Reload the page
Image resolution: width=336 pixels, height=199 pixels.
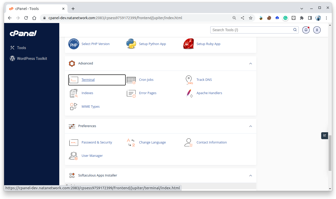[26, 18]
